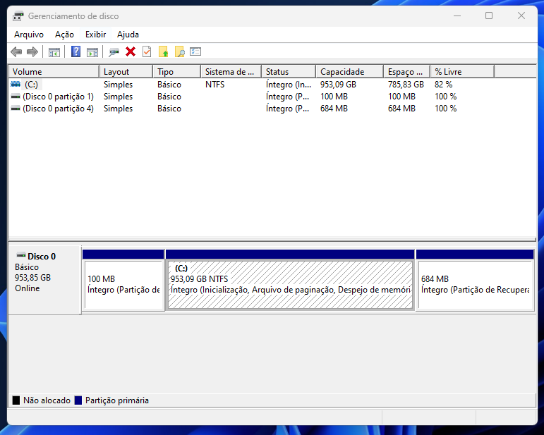Click the 82 % free cell
The width and height of the screenshot is (544, 435).
pos(443,84)
